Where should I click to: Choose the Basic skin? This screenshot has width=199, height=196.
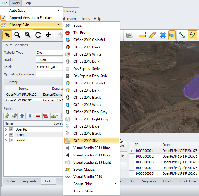point(92,26)
